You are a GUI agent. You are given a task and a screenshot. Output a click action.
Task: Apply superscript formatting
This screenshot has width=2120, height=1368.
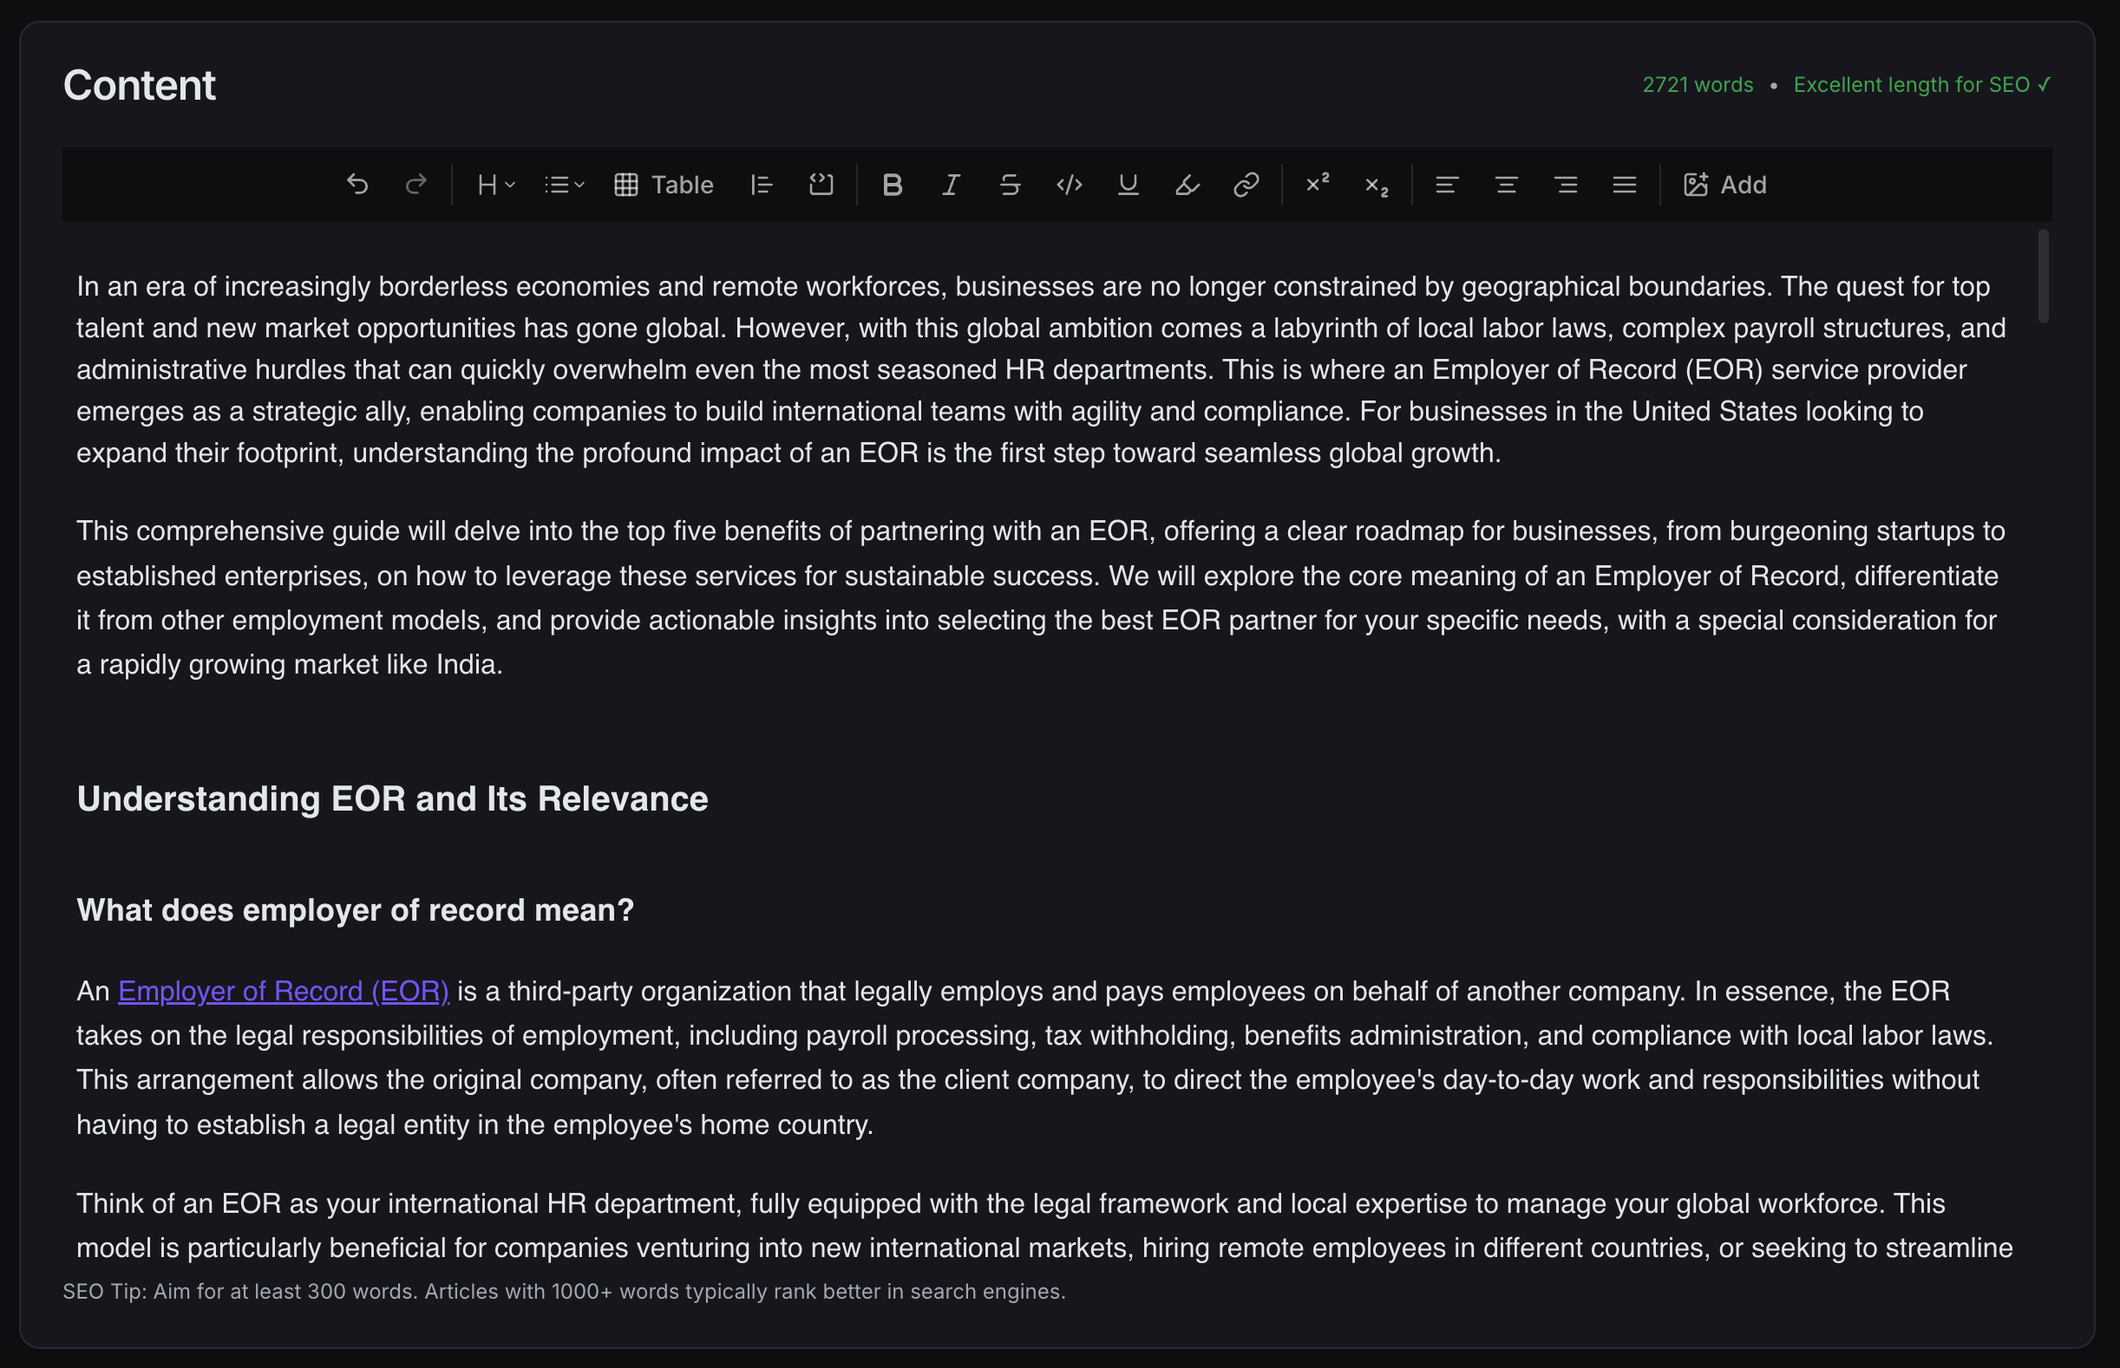(1318, 185)
